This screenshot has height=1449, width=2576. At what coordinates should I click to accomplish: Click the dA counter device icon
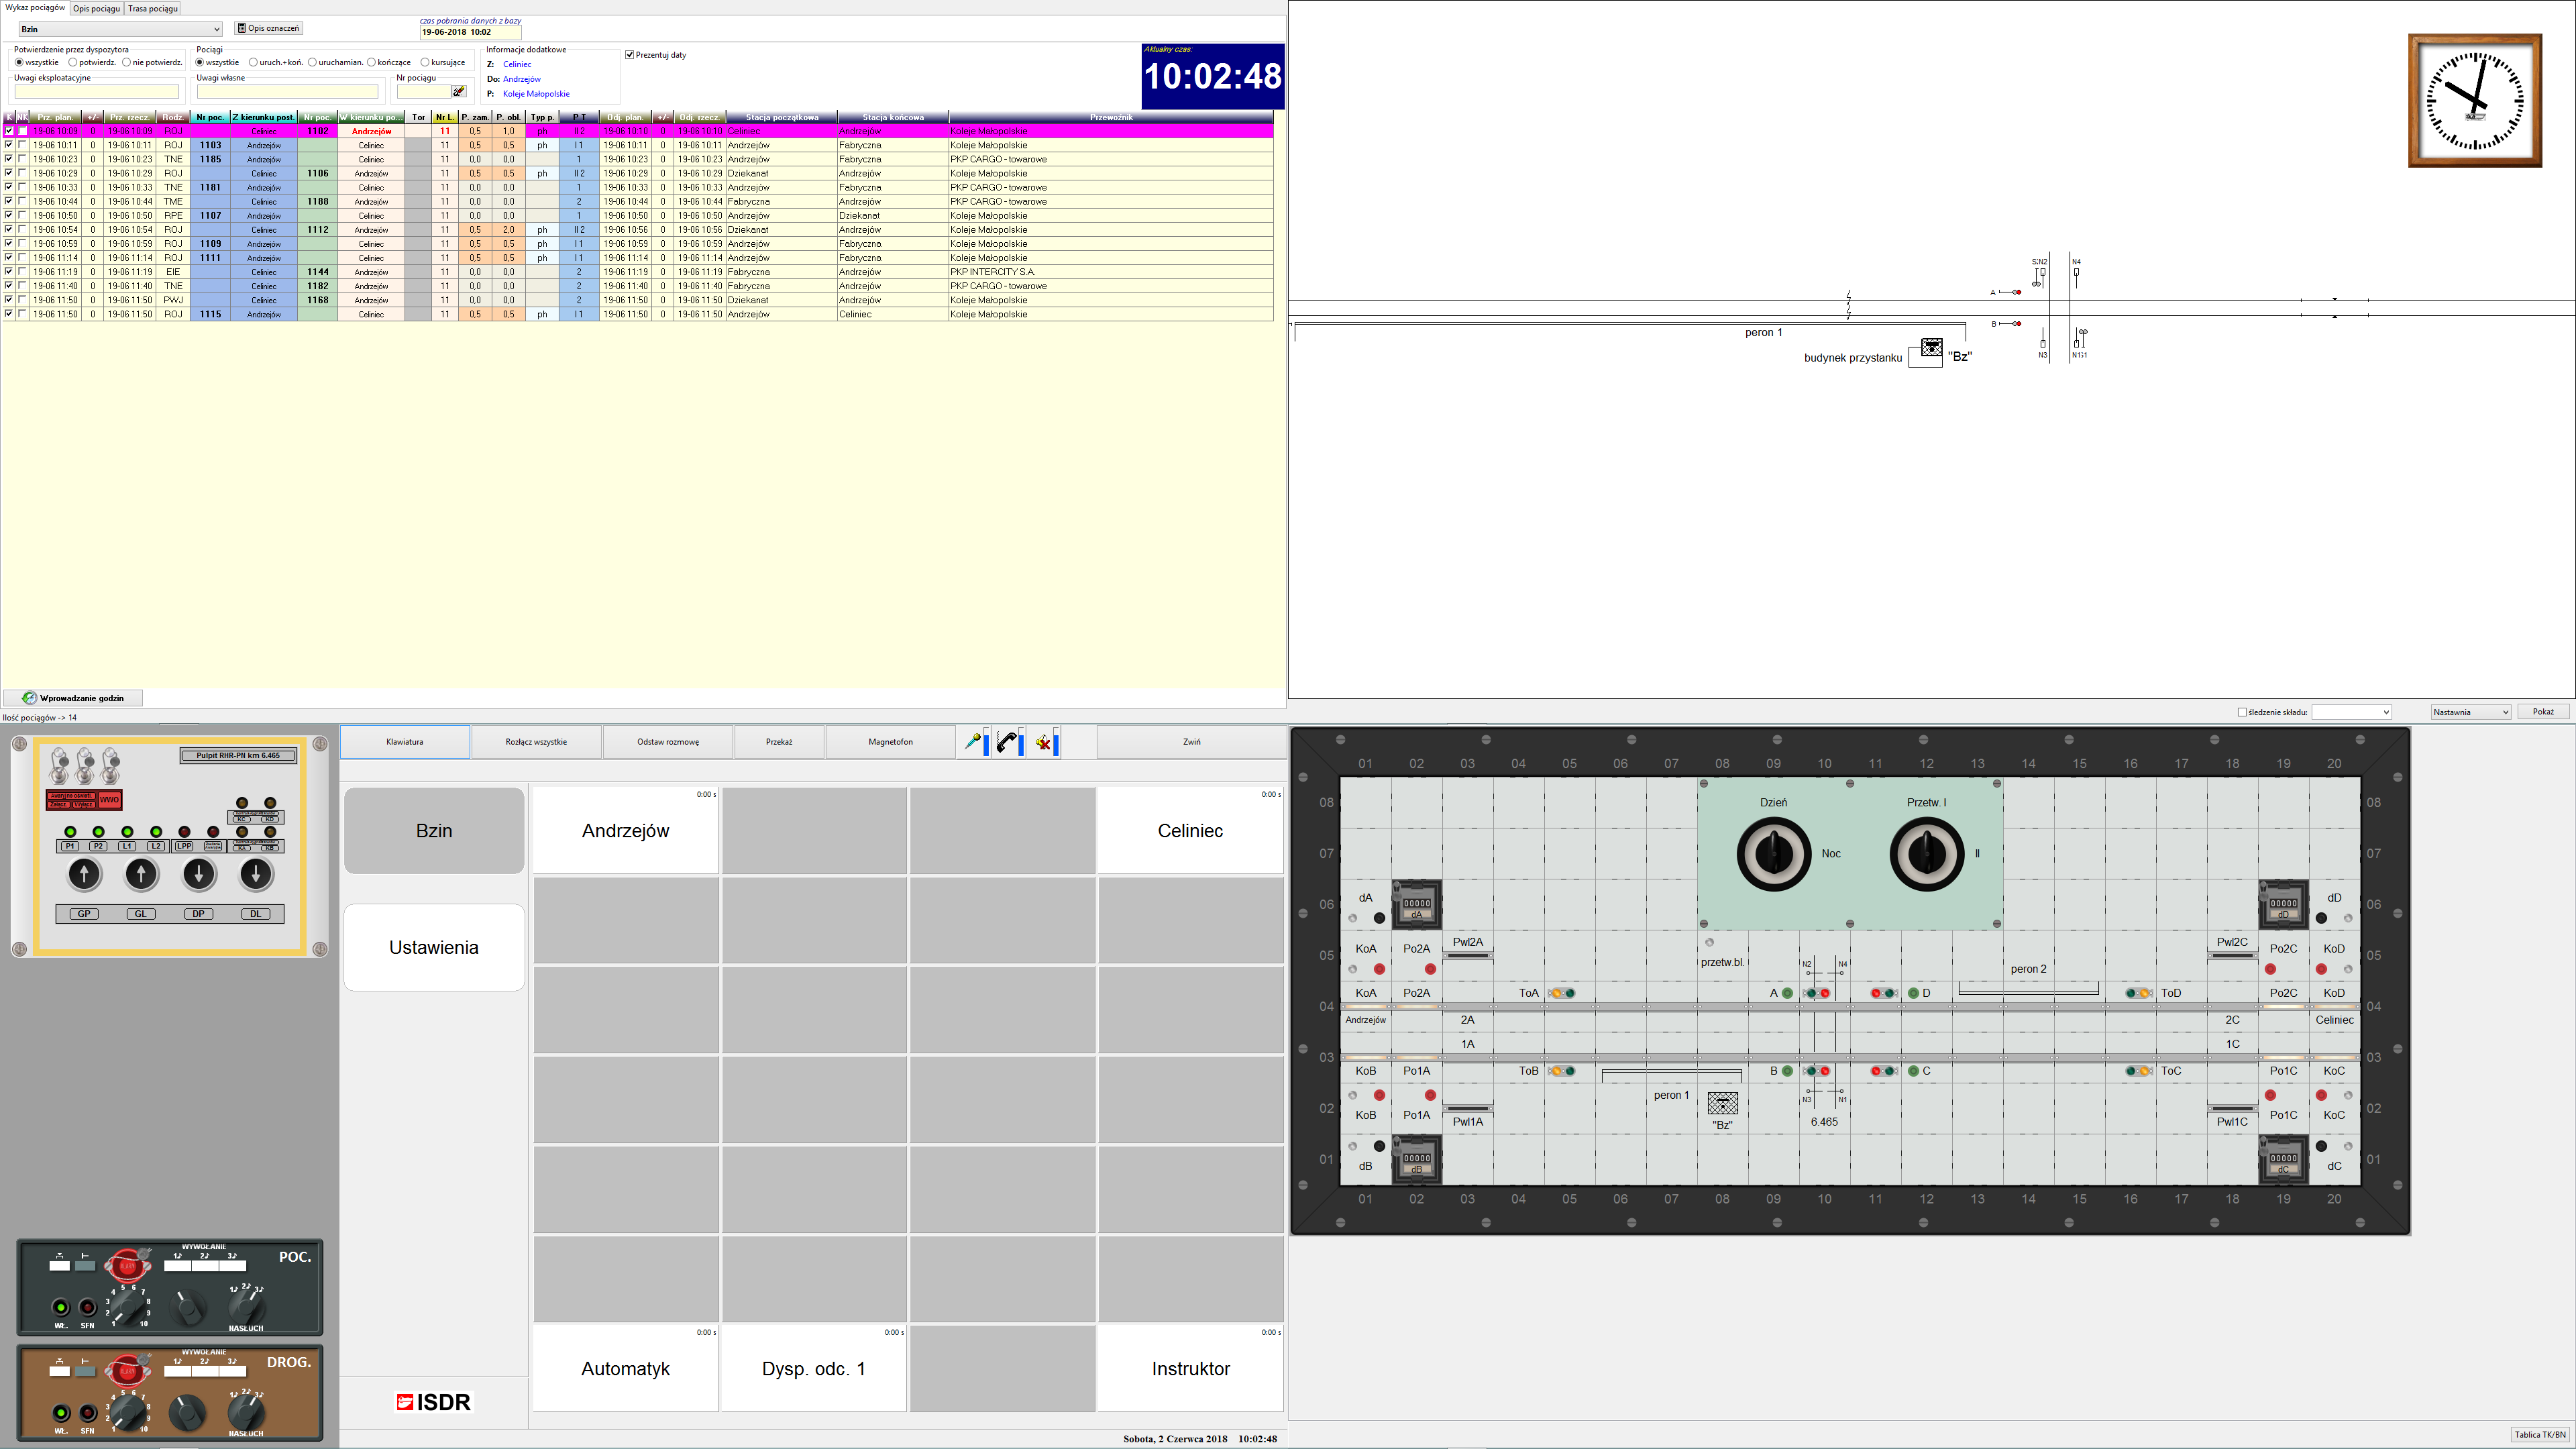[x=1416, y=904]
